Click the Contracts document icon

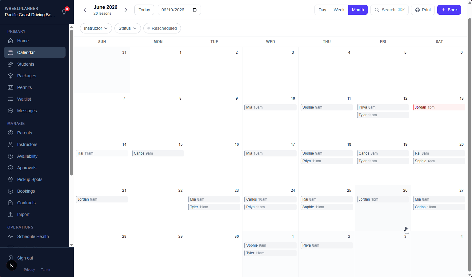point(10,203)
